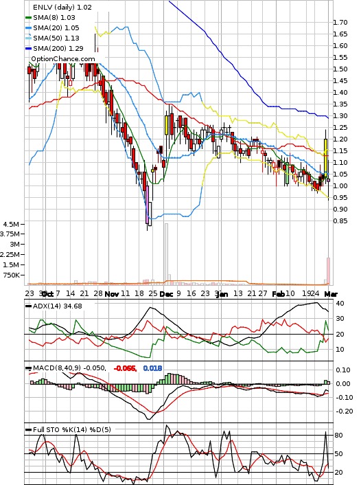Click the OptionChance.com label
Screen dimensions: 361x485
click(x=63, y=59)
